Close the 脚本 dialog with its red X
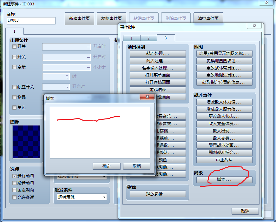276x222 pixels. (147, 97)
